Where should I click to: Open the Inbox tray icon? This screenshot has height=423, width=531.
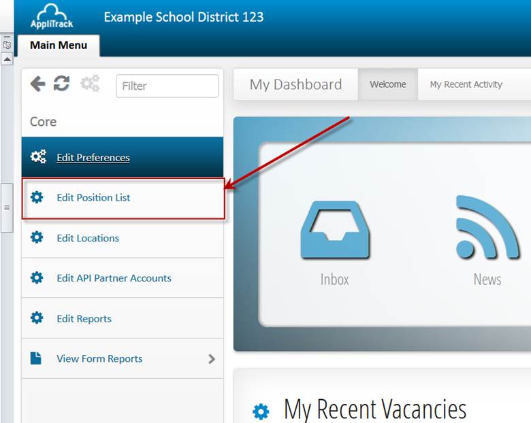click(x=335, y=230)
